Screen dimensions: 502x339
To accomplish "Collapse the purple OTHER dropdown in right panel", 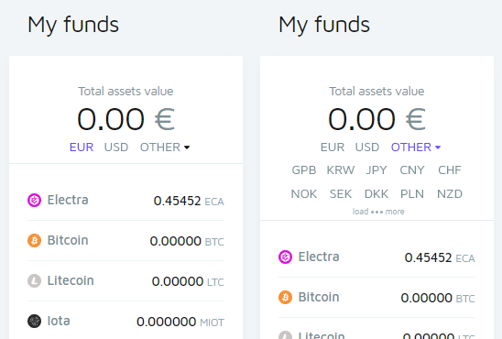I will click(416, 148).
